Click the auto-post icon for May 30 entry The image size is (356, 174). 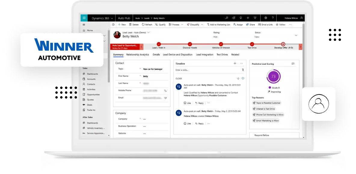click(179, 87)
